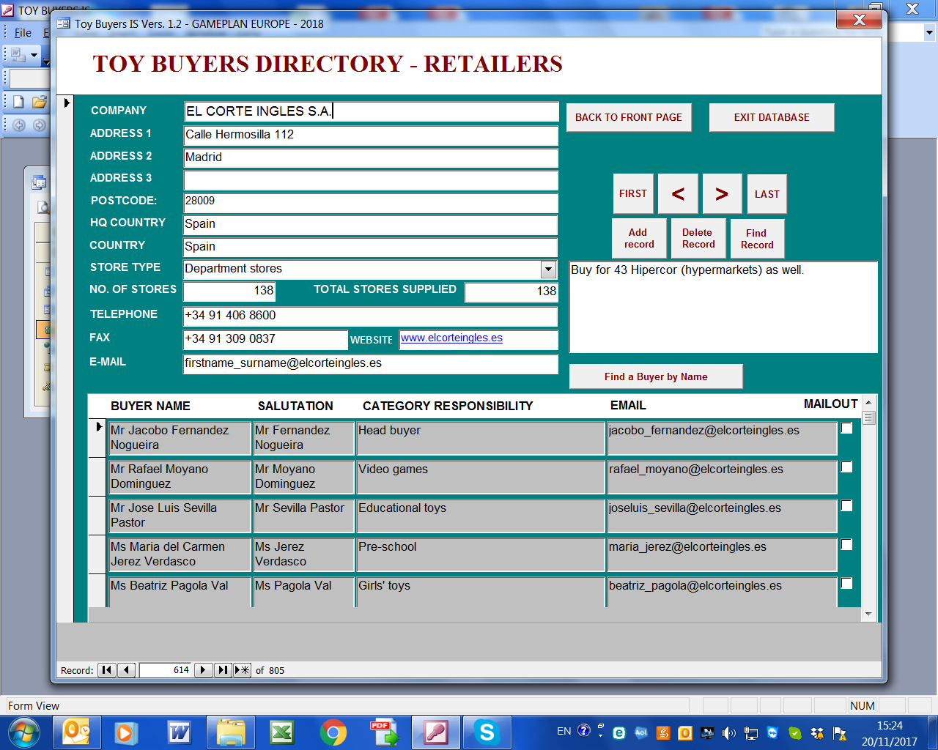
Task: Click the record selector arrow beside COMPANY
Action: [x=66, y=103]
